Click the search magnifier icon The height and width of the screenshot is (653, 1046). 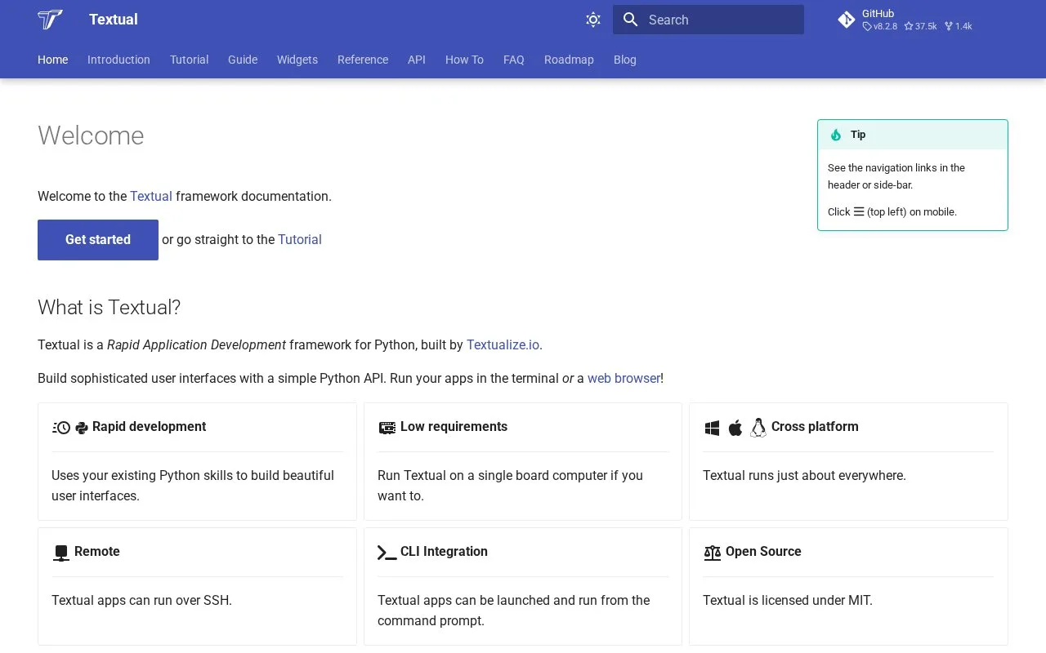[x=630, y=20]
